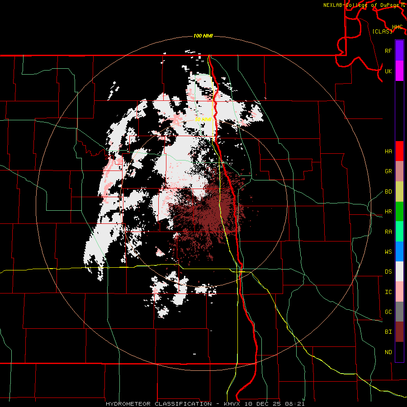Click the RA legend label
This screenshot has width=407, height=407.
[x=388, y=232]
